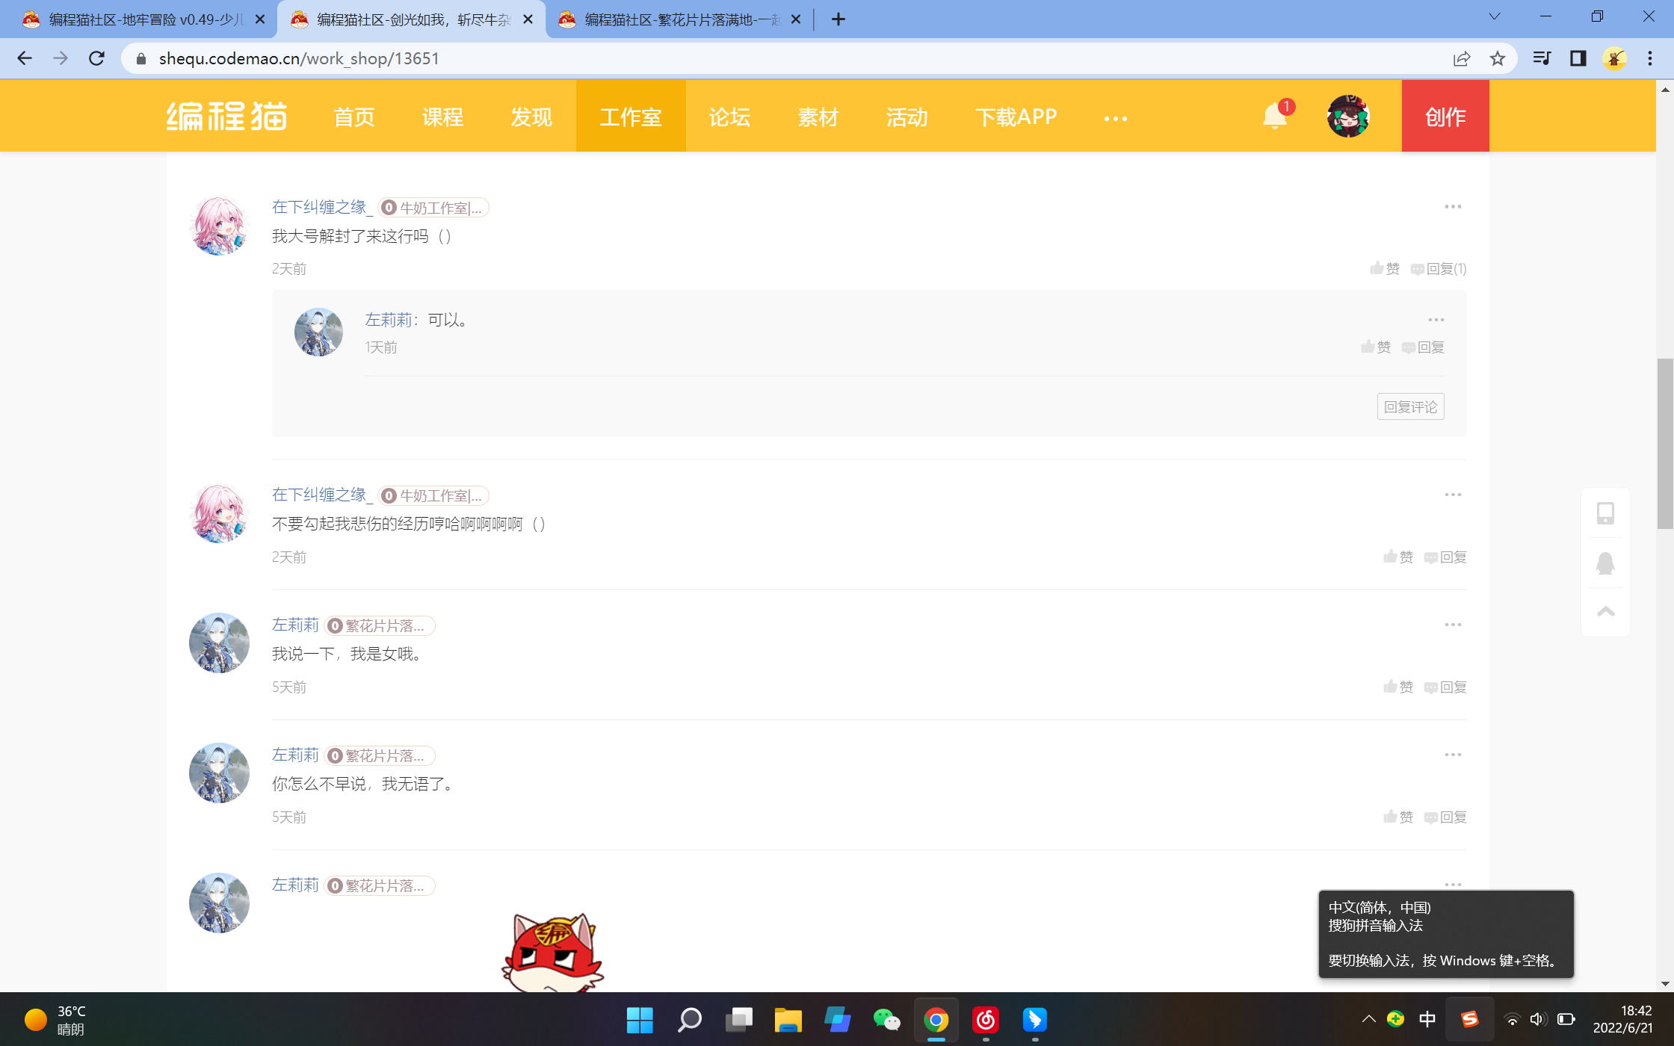Screen dimensions: 1674x1046
Task: Like the comment 你怎么不早说，我无语了
Action: click(1398, 817)
